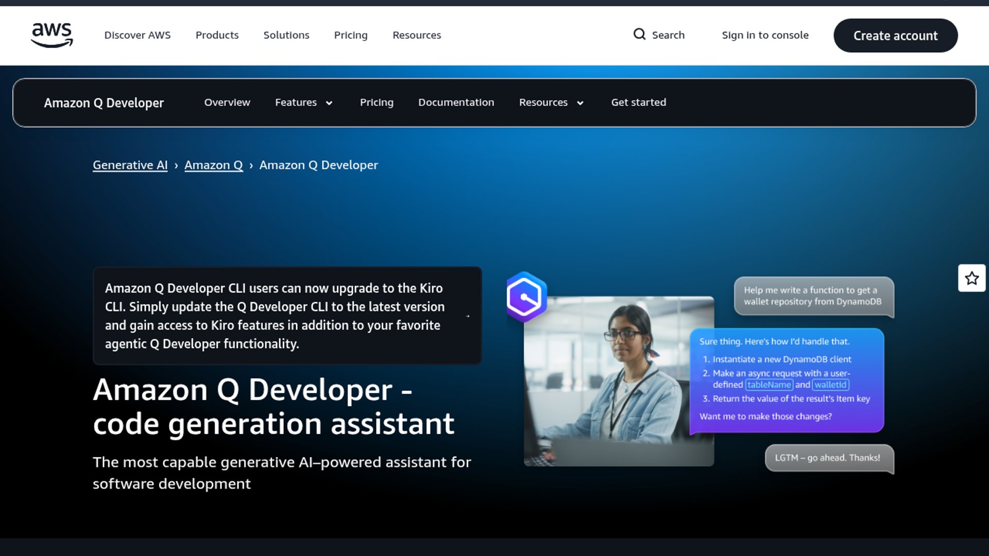Viewport: 989px width, 556px height.
Task: Open the Products menu
Action: (217, 35)
